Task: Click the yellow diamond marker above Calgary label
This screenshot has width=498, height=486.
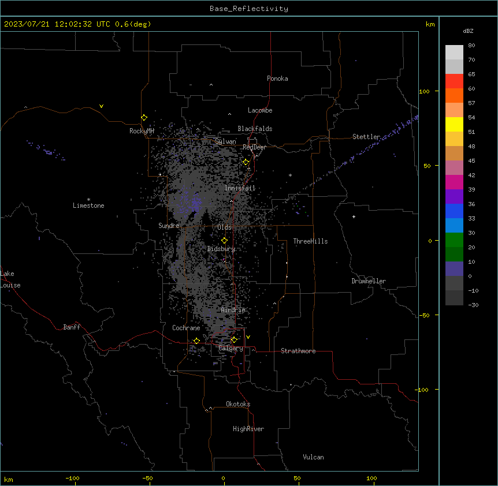Action: [234, 340]
